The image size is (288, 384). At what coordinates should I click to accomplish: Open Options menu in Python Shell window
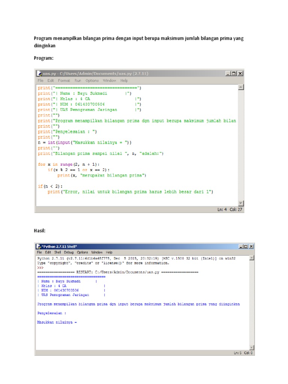pyautogui.click(x=82, y=252)
